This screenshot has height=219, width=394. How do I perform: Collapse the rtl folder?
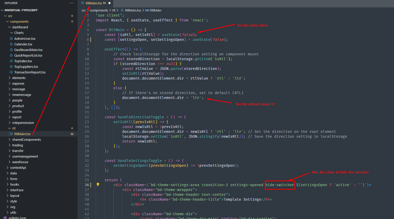pos(9,128)
